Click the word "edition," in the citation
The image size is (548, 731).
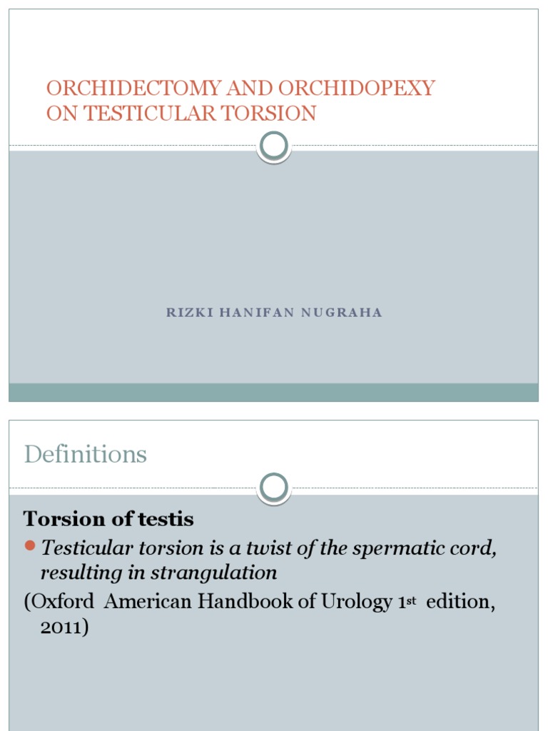coord(461,602)
